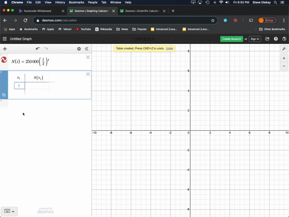Collapse the expression list panel

click(x=87, y=49)
